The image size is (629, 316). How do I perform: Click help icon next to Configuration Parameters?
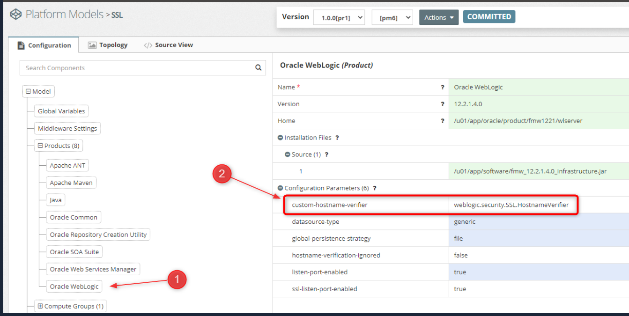click(x=375, y=188)
